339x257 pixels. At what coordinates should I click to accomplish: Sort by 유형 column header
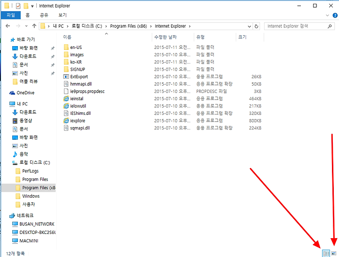click(201, 37)
